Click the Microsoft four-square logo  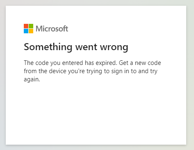coord(28,28)
